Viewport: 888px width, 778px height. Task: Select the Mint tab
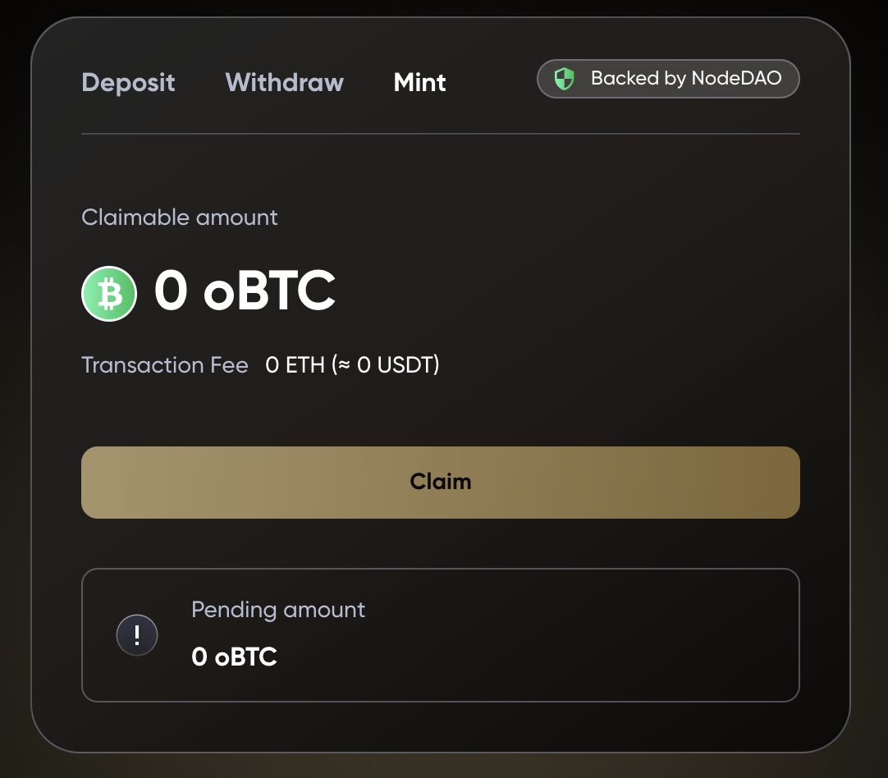pyautogui.click(x=419, y=83)
